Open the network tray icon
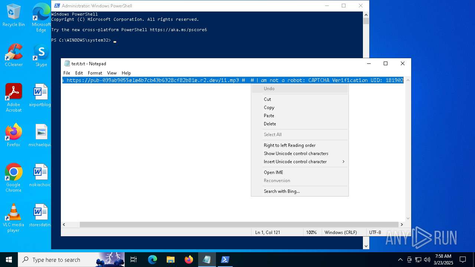475x267 pixels. coord(418,260)
